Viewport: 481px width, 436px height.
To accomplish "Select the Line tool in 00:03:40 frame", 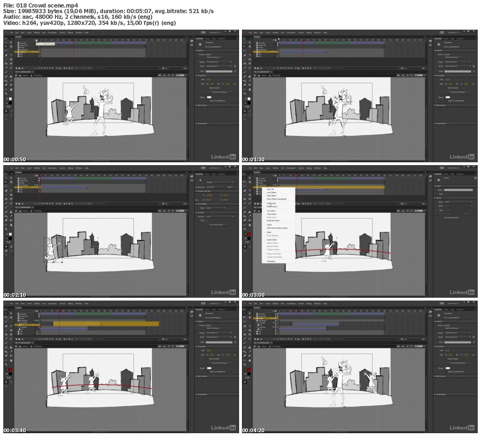I will [x=6, y=330].
